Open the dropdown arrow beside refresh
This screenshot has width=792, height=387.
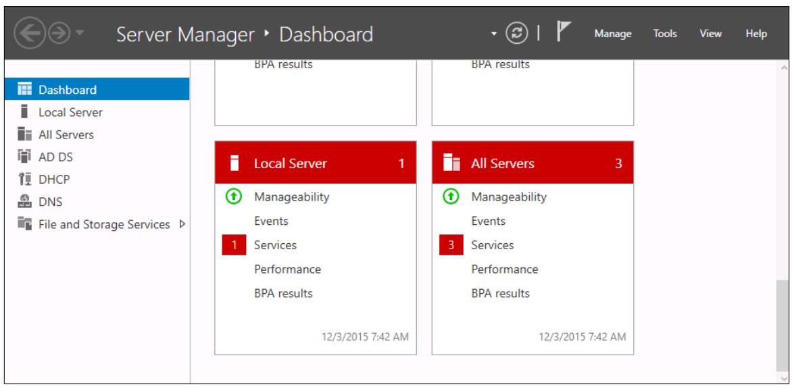click(494, 34)
